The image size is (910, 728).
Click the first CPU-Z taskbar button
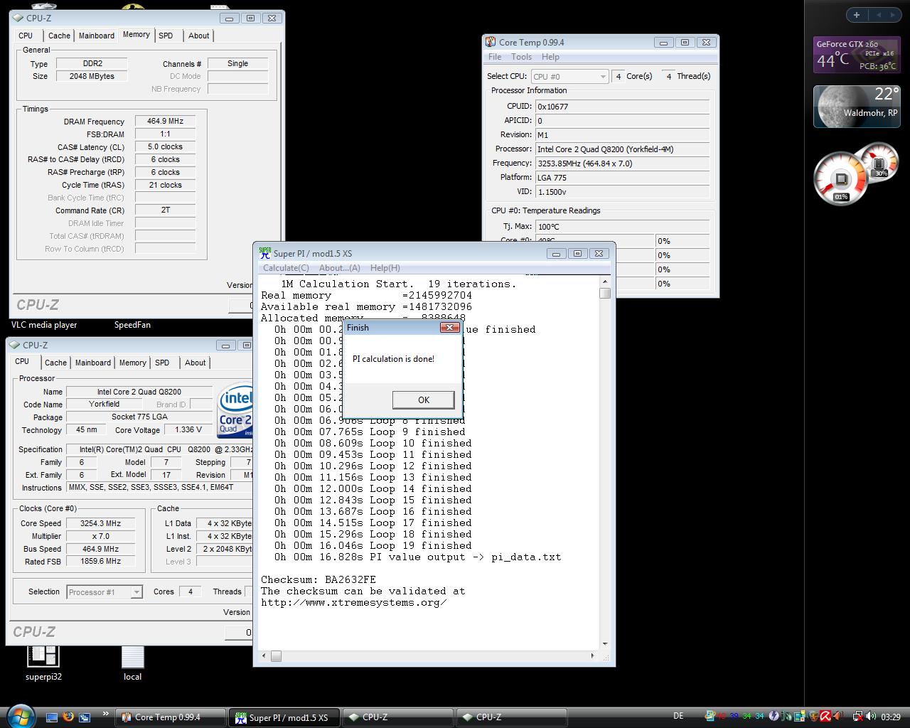[x=397, y=717]
